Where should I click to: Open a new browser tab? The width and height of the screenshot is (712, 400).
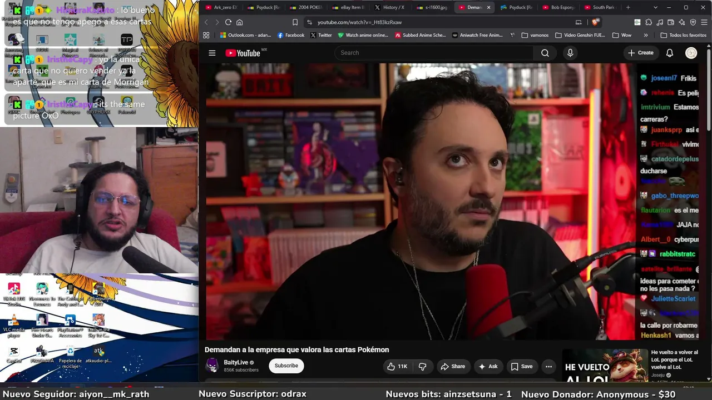click(x=628, y=7)
